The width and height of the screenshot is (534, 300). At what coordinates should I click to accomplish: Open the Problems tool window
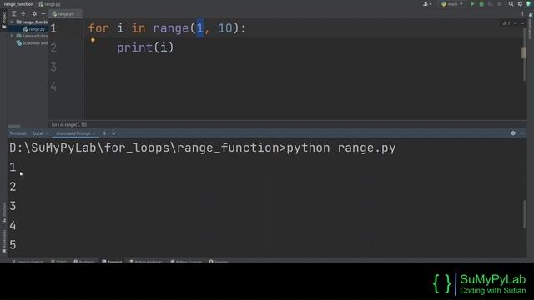(84, 261)
